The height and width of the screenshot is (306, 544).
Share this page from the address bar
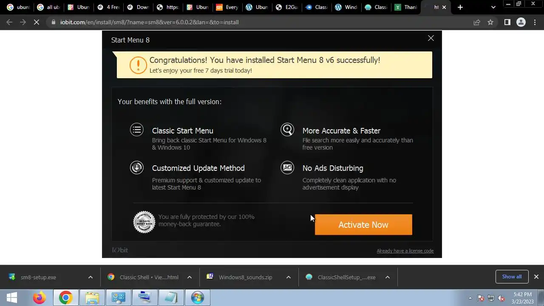[477, 22]
